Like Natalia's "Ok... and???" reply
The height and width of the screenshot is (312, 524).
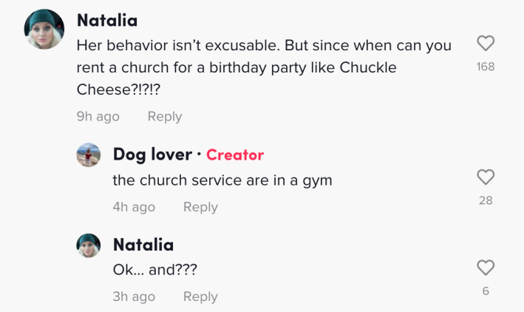486,268
